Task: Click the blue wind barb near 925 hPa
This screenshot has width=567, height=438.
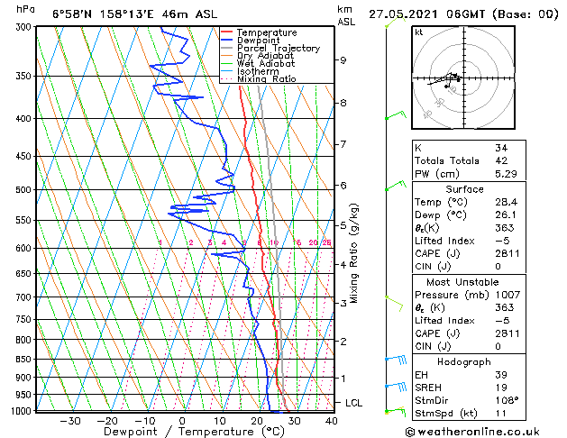Action: tap(396, 387)
